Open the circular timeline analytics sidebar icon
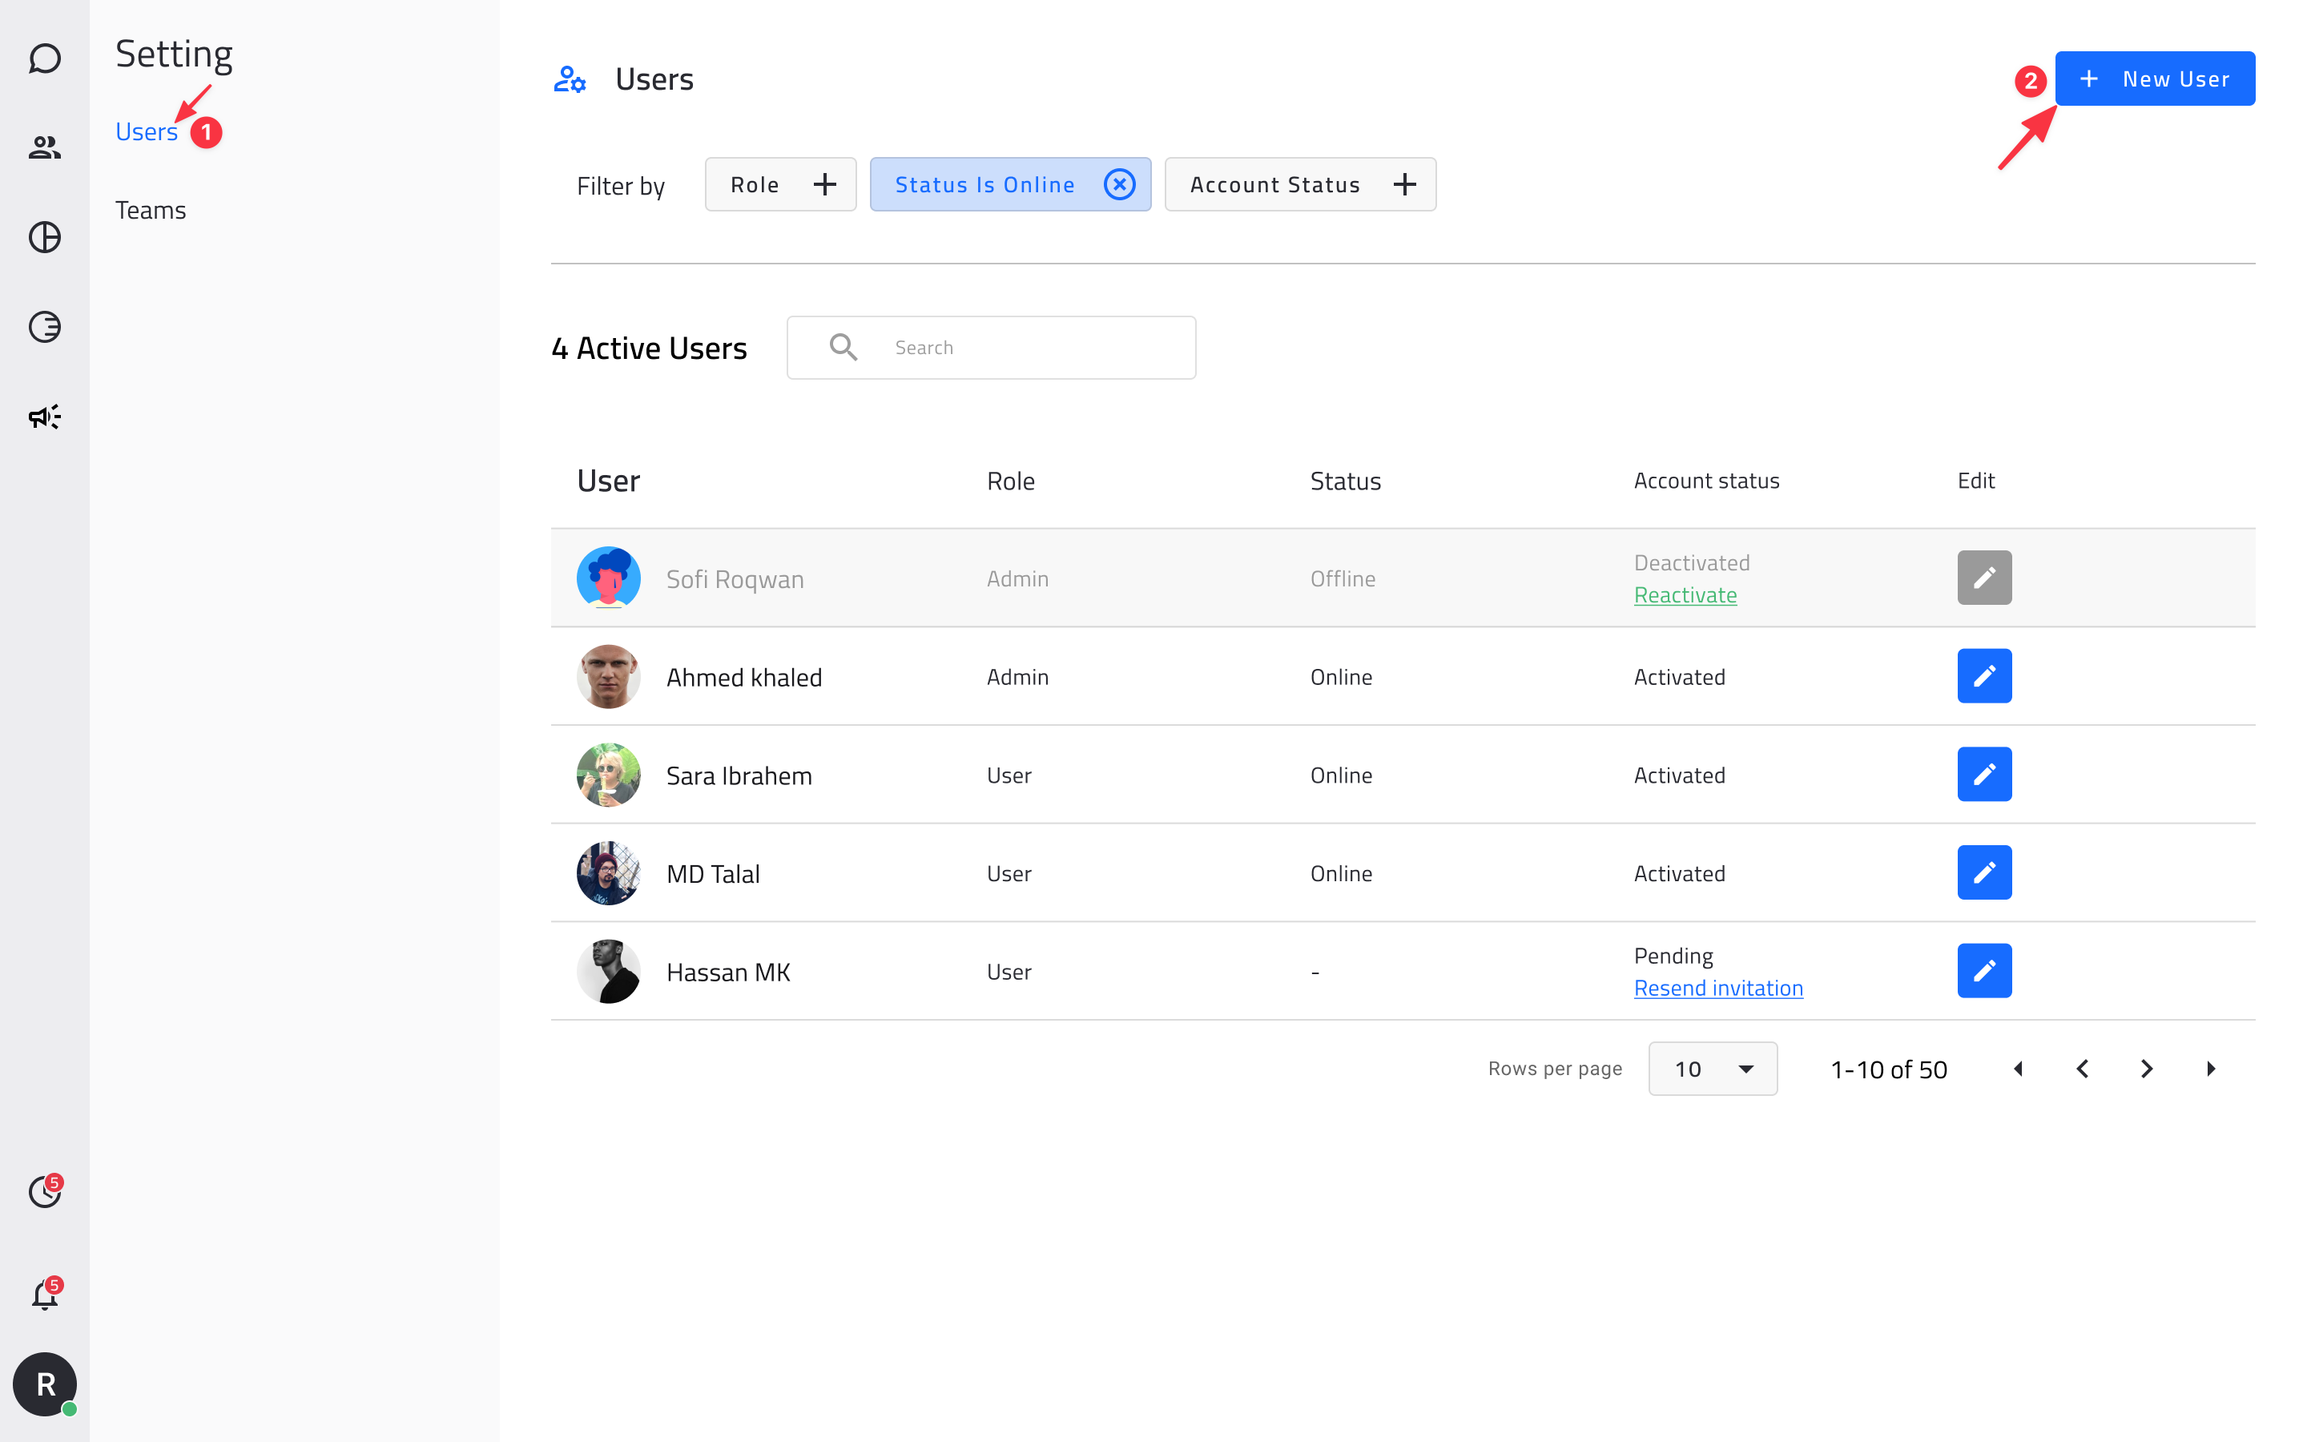 click(x=45, y=327)
